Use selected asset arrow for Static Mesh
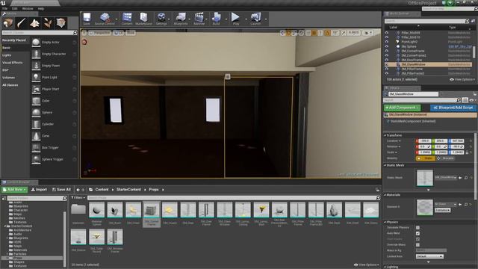Image resolution: width=478 pixels, height=269 pixels. click(x=460, y=178)
